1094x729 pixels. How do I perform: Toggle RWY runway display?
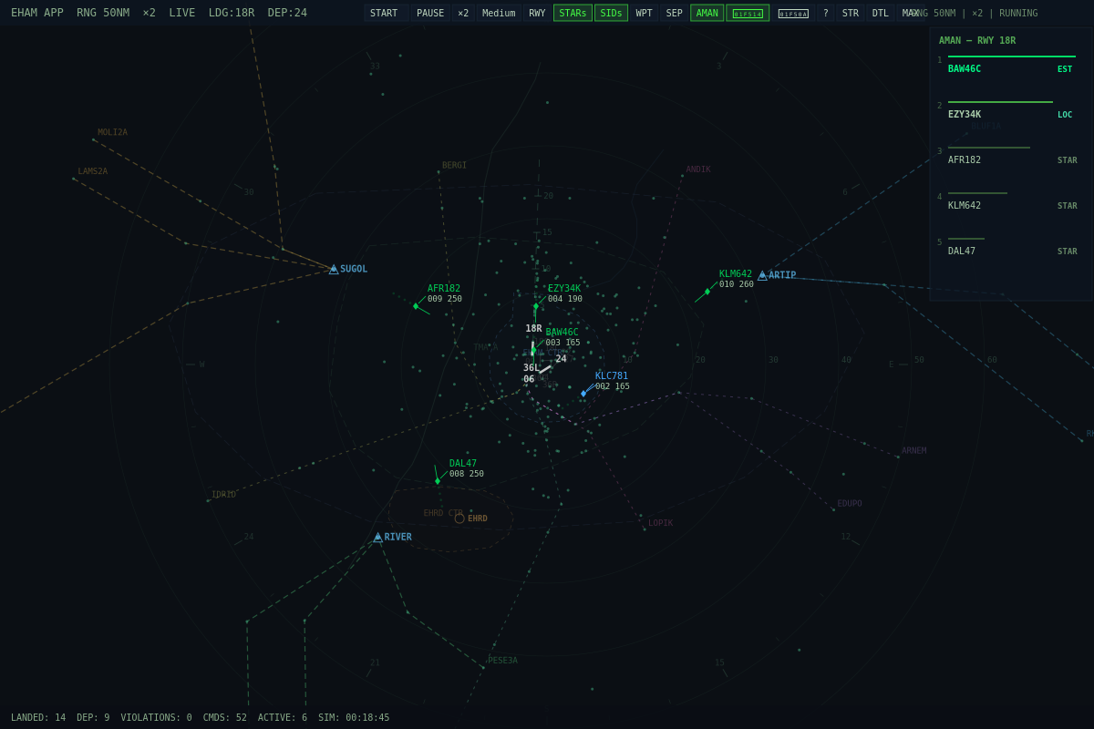pyautogui.click(x=537, y=13)
